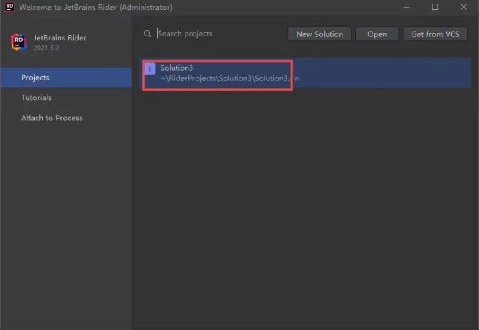The width and height of the screenshot is (479, 330).
Task: Click Get from VCS button
Action: [435, 34]
